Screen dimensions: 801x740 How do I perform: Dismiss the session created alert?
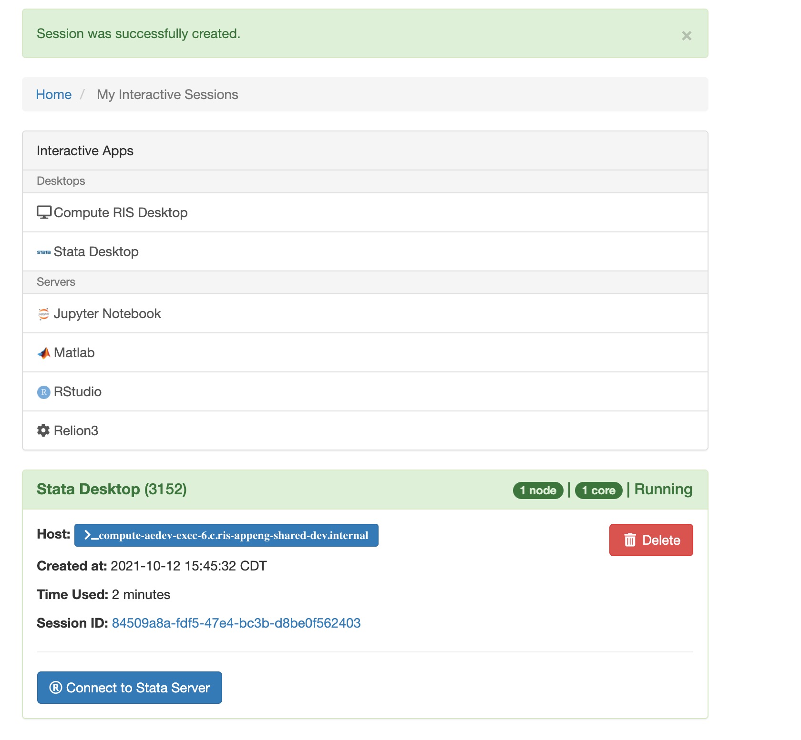(x=687, y=36)
